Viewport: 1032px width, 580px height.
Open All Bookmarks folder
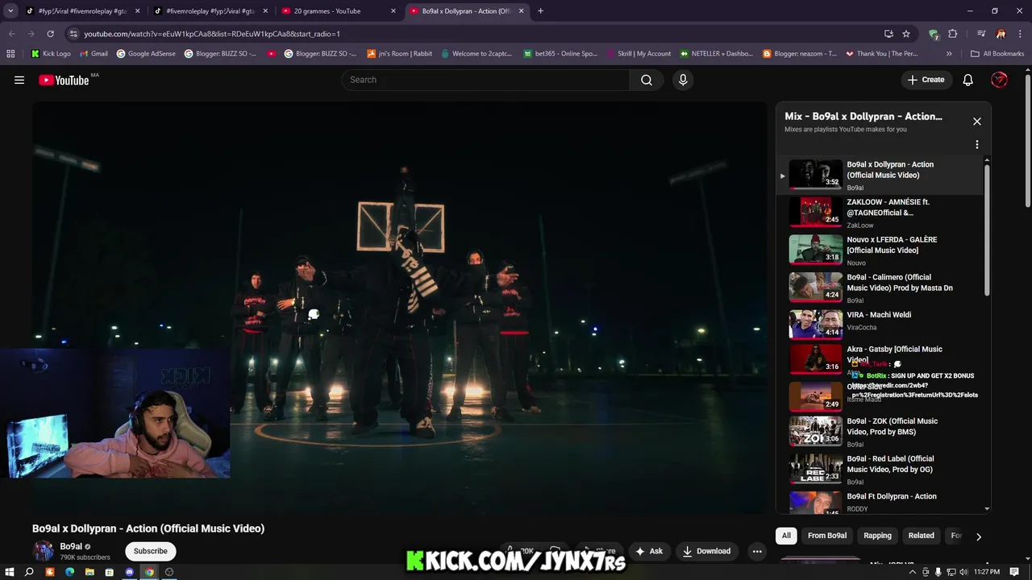click(997, 54)
